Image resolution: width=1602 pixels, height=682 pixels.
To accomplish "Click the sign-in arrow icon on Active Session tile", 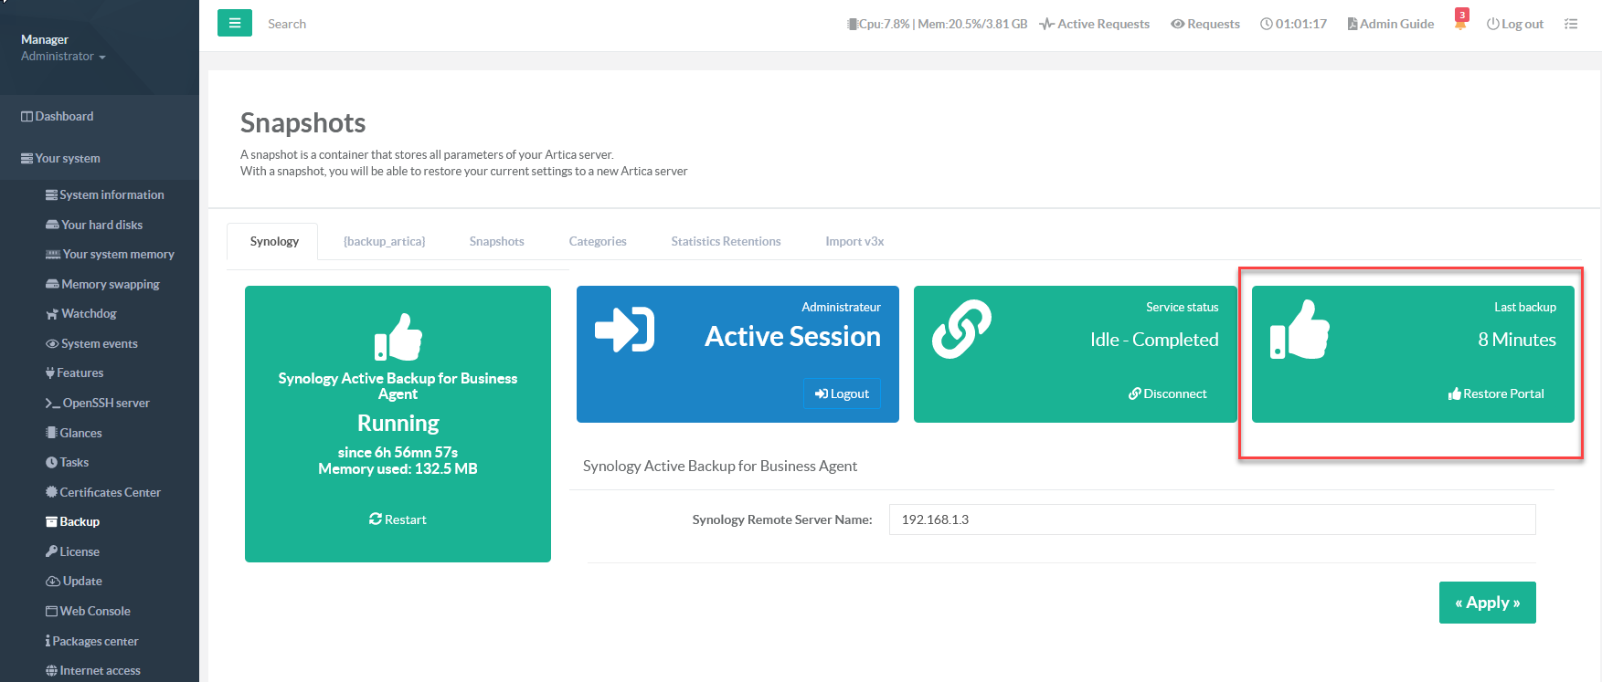I will click(624, 330).
